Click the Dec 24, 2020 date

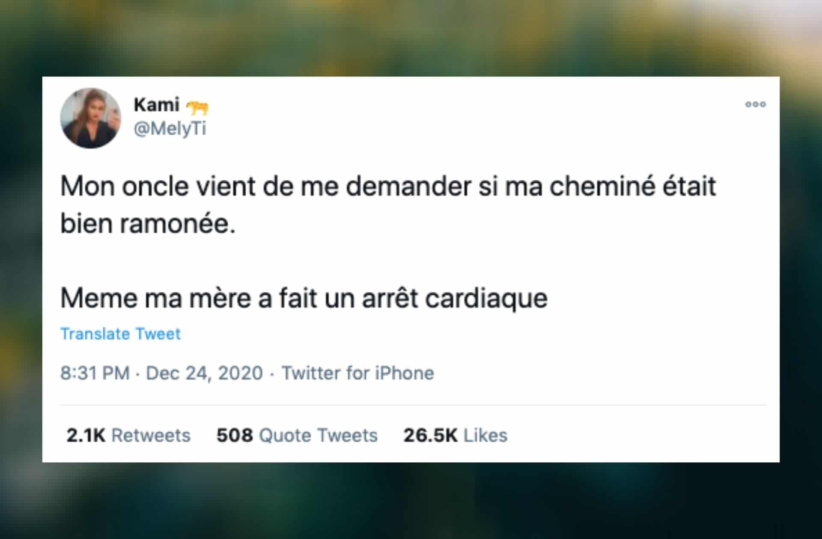(204, 373)
